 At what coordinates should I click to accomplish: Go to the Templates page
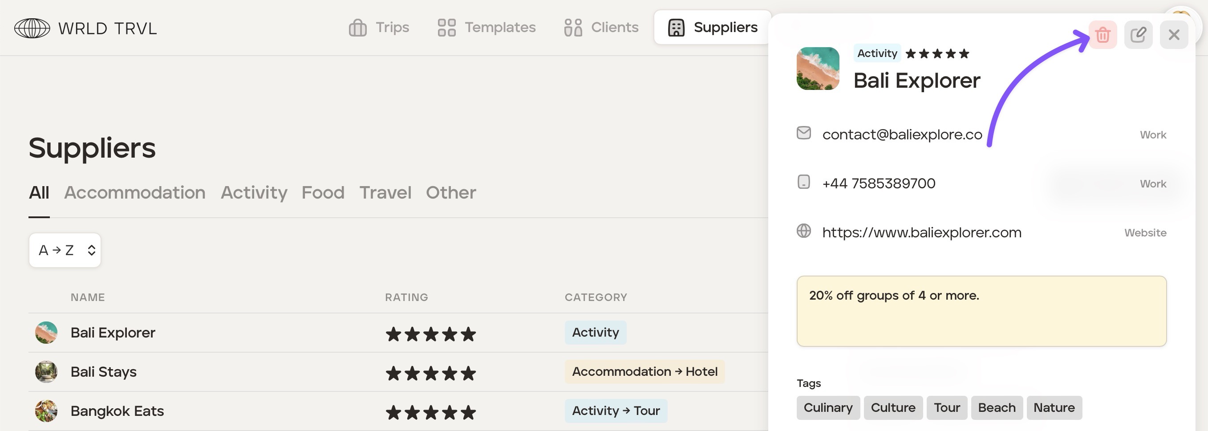click(x=486, y=28)
